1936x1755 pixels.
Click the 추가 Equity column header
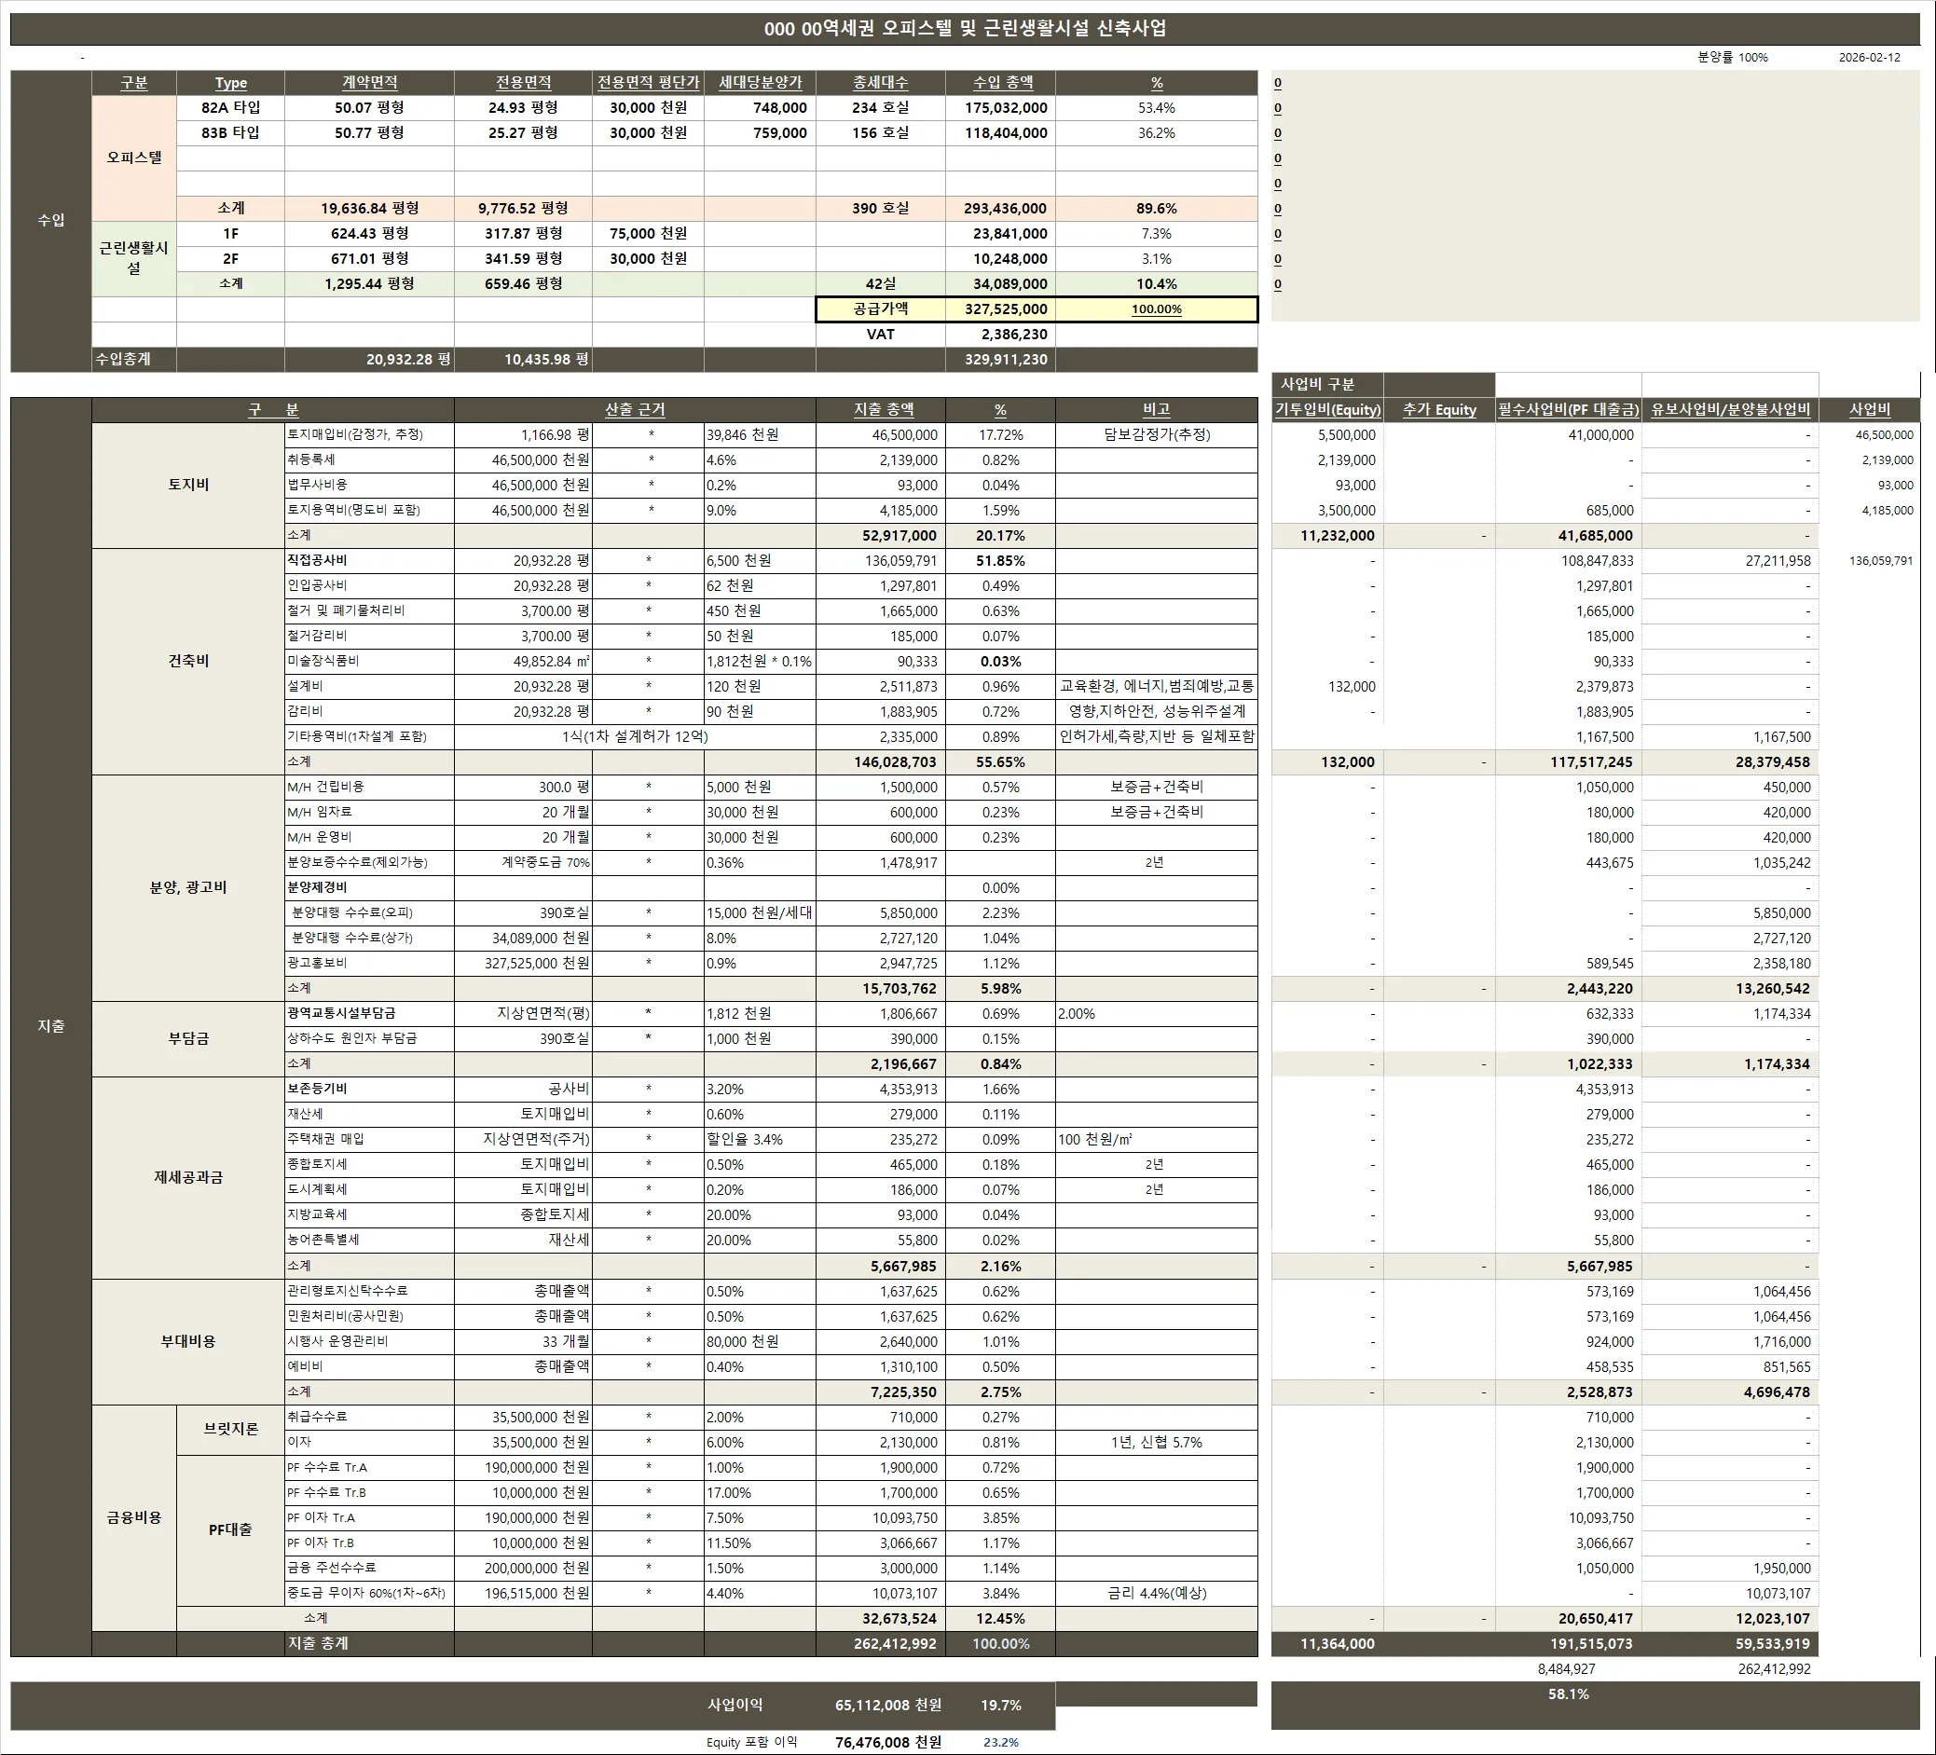[x=1438, y=410]
